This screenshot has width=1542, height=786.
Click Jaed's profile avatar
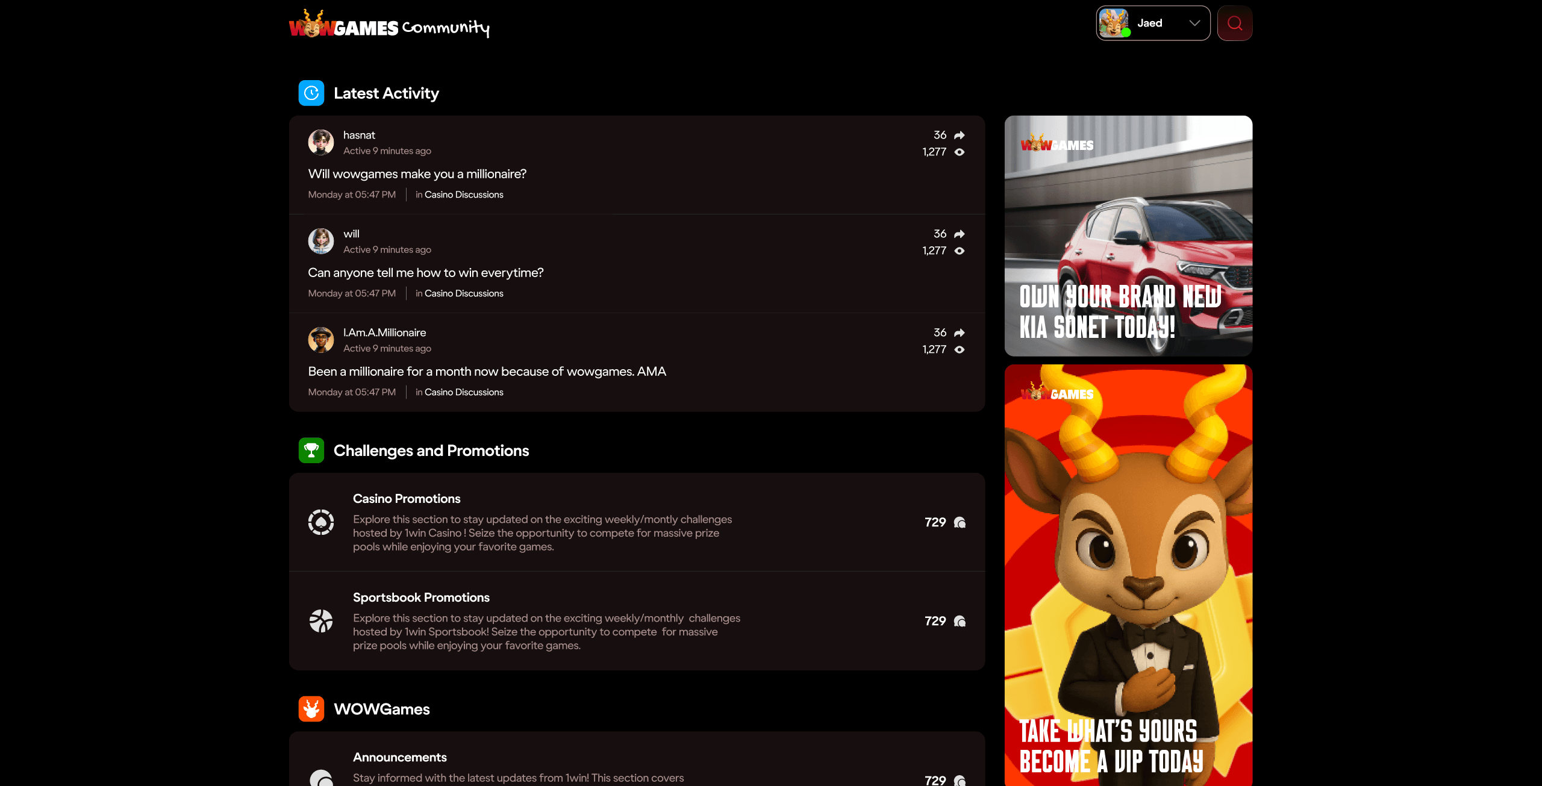(1114, 23)
